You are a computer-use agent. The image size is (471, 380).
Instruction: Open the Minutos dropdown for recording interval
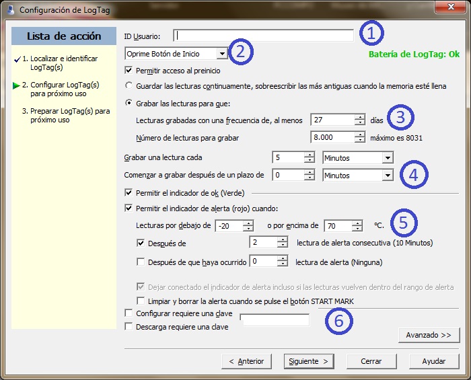(x=388, y=157)
